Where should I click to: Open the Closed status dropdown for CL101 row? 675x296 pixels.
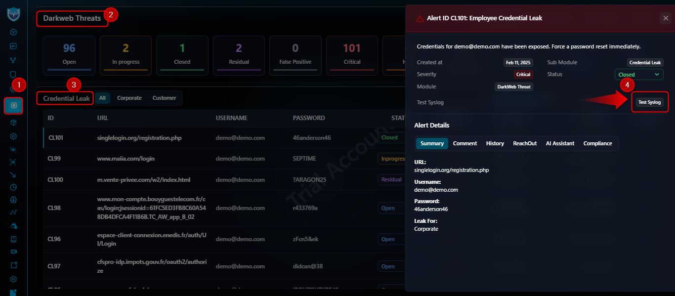coord(392,138)
